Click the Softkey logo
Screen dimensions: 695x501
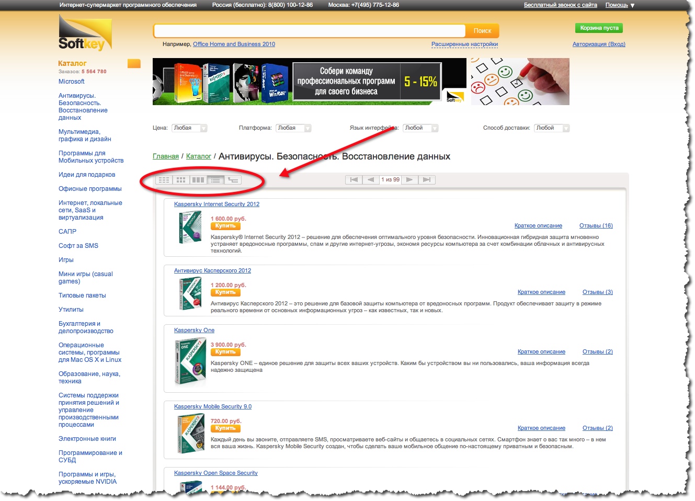click(x=85, y=32)
